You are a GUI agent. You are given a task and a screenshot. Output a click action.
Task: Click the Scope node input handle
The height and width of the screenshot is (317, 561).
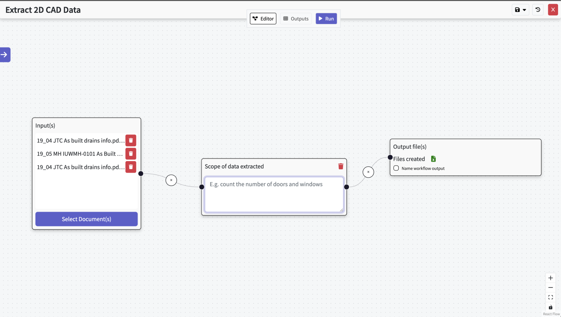(x=202, y=187)
